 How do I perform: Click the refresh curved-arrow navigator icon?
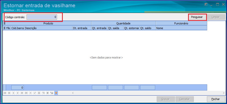(x=43, y=93)
